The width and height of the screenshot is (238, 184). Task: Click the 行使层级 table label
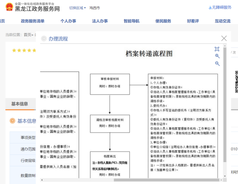(x=28, y=161)
